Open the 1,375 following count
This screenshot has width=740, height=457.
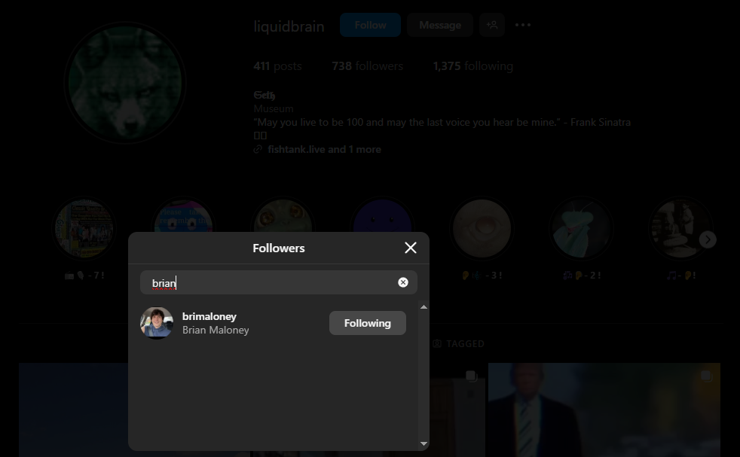coord(473,66)
